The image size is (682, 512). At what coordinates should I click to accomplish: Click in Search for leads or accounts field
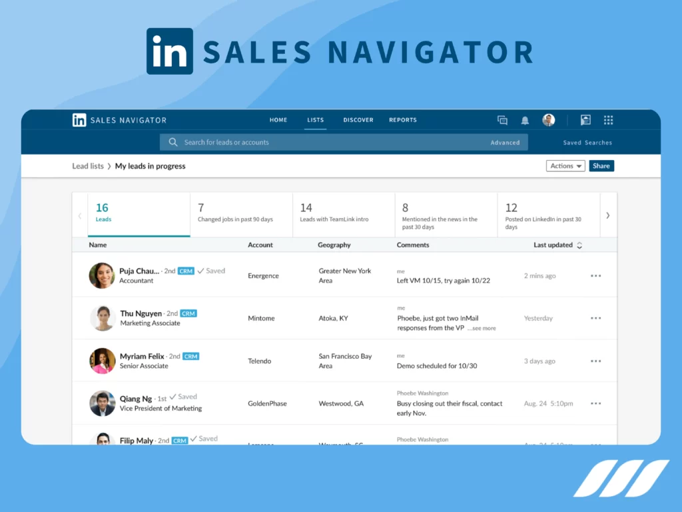pyautogui.click(x=344, y=143)
